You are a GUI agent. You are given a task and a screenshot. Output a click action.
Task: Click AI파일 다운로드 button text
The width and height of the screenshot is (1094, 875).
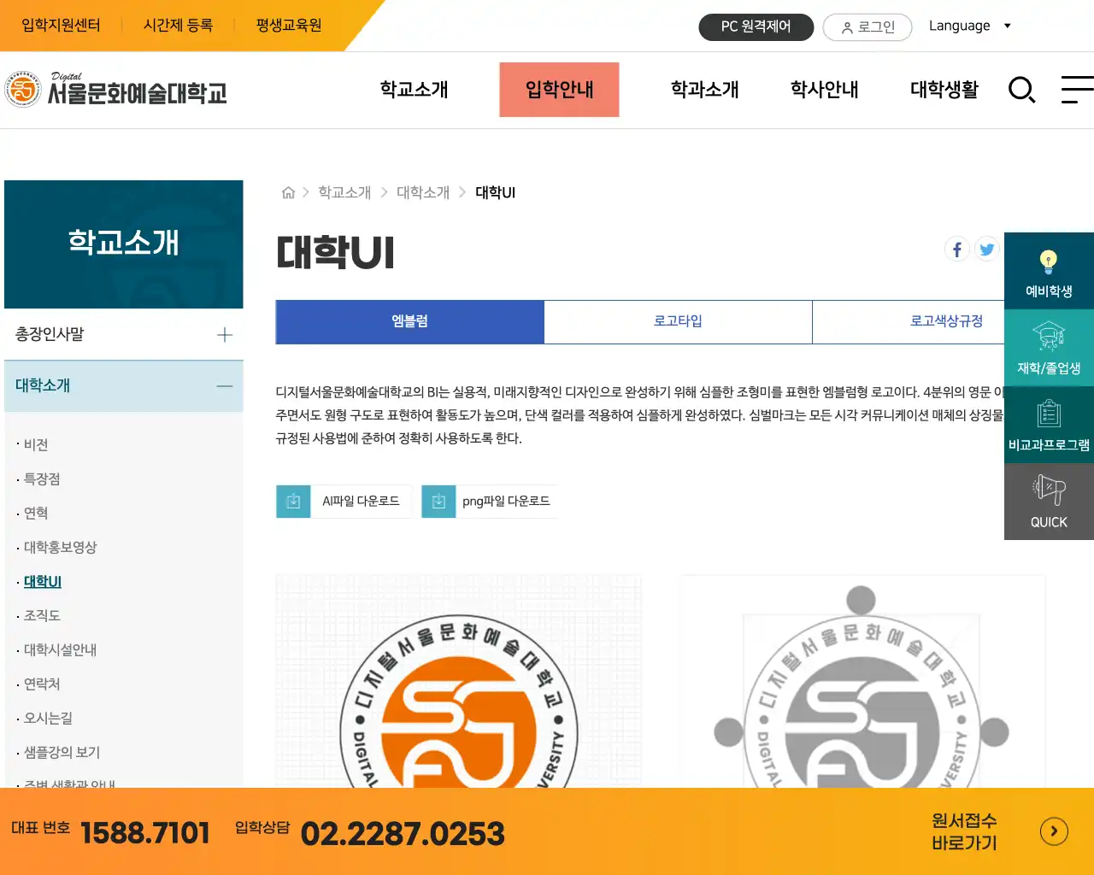pyautogui.click(x=361, y=502)
